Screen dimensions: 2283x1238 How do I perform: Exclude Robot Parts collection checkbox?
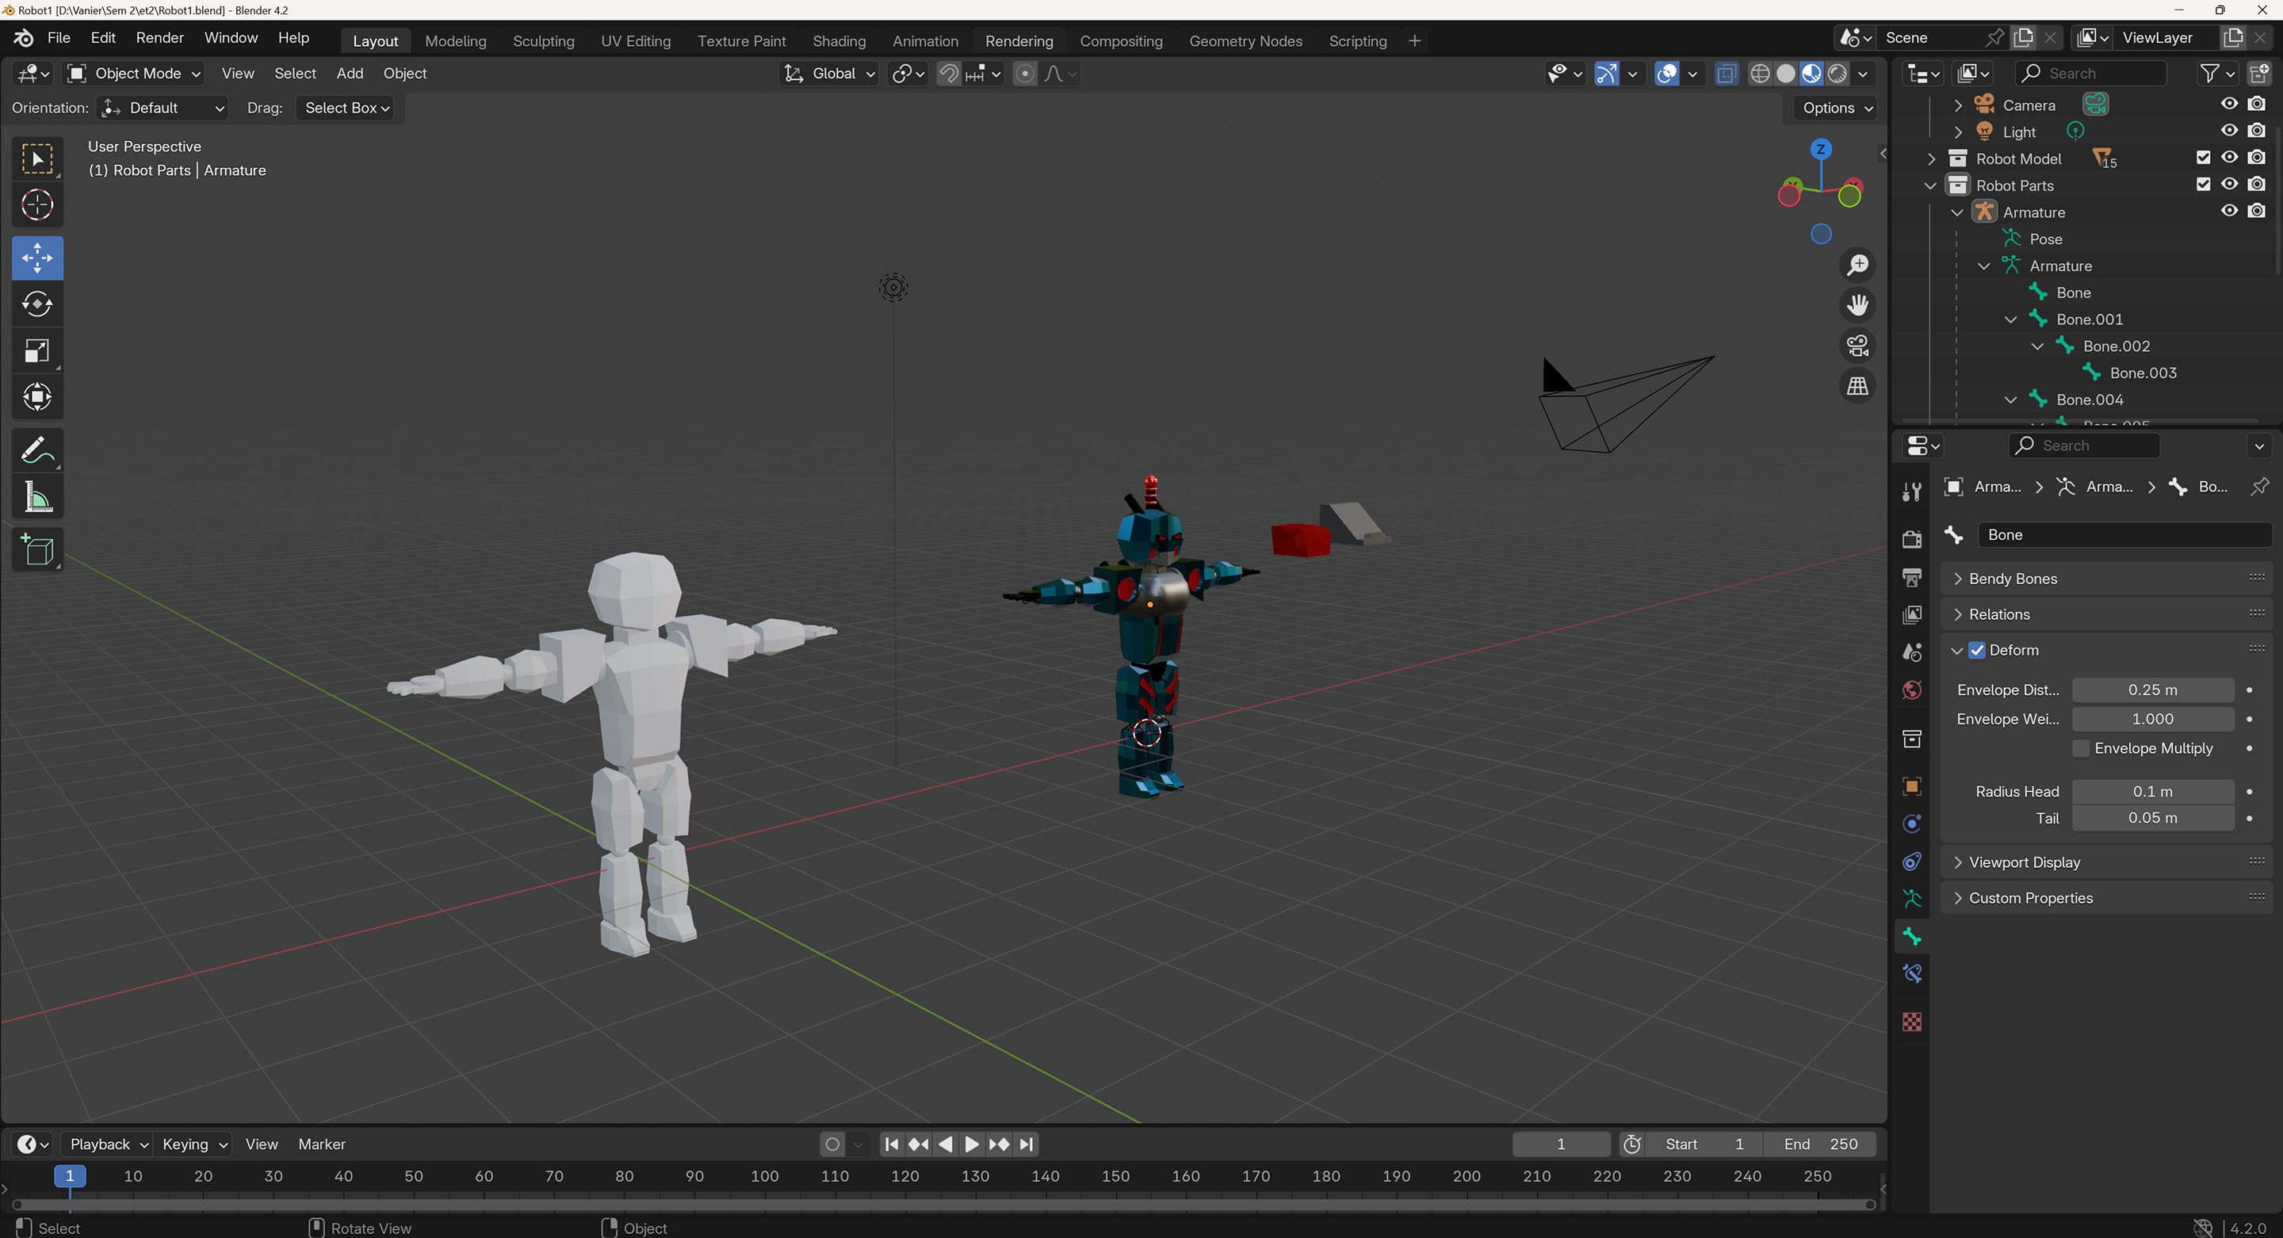[x=2203, y=185]
